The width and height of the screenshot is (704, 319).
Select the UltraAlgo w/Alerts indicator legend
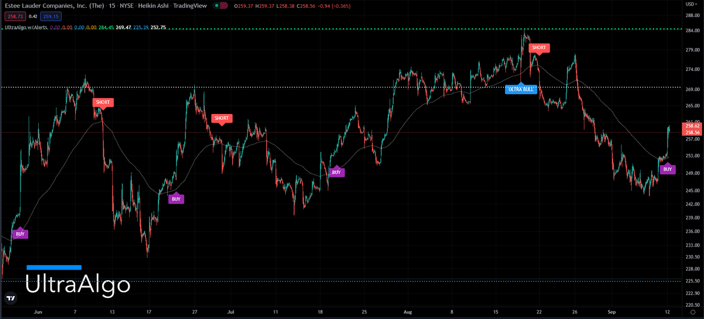click(25, 27)
